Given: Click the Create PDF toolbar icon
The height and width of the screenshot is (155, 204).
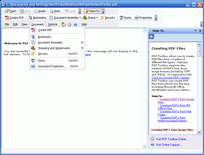Looking at the screenshot, I should (x=7, y=18).
